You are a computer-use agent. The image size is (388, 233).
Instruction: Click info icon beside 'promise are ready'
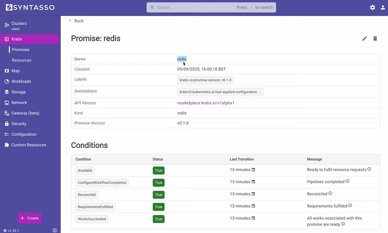343,224
